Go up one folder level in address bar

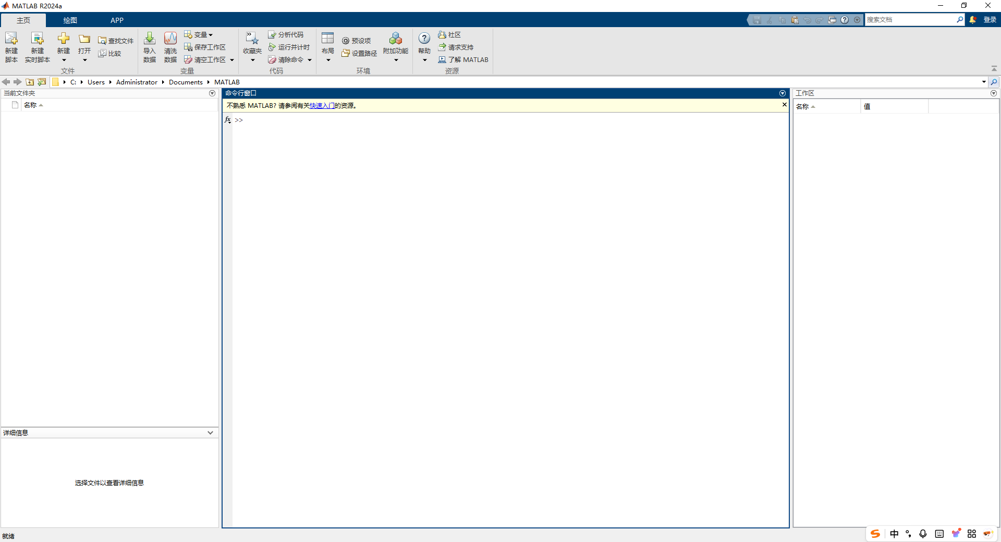pos(30,82)
